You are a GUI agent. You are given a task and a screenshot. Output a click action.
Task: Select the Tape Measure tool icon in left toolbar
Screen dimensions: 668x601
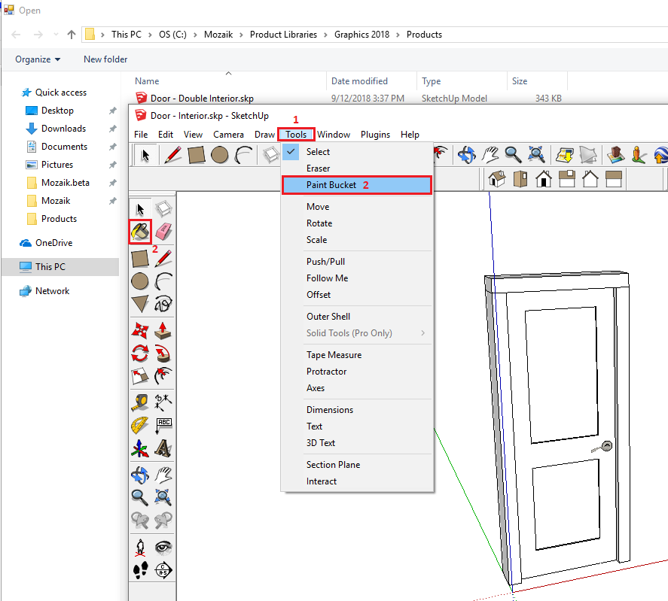coord(140,402)
